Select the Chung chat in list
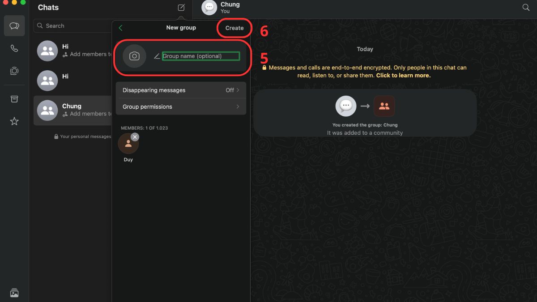 [x=72, y=110]
